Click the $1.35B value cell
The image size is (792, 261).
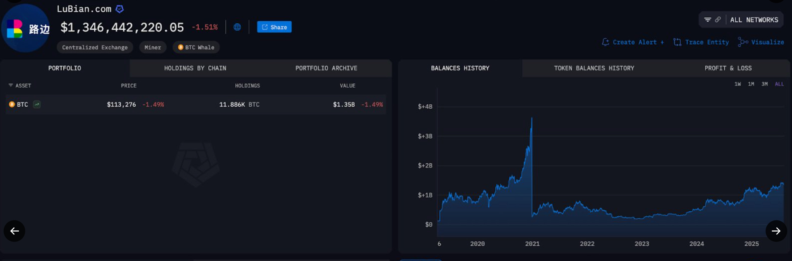pos(344,104)
